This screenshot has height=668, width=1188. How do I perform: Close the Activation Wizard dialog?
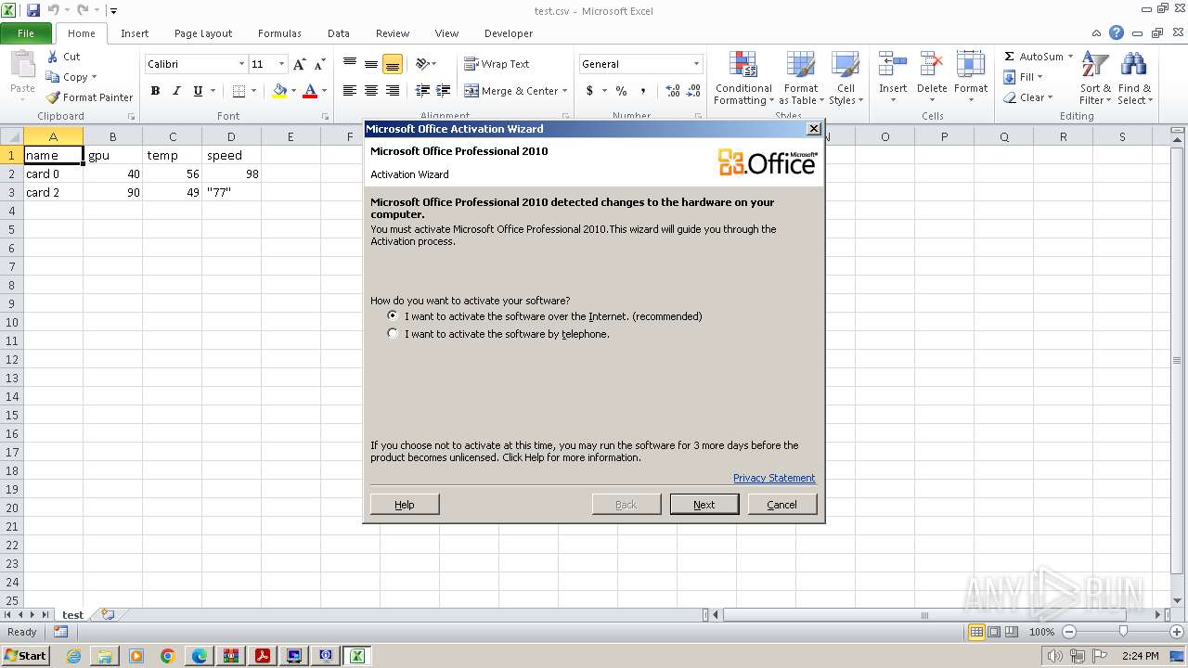coord(814,129)
